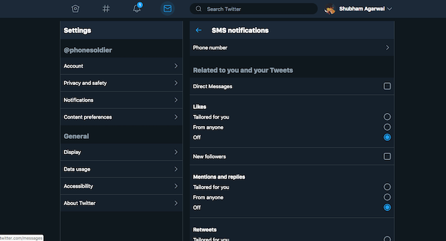Open the Shubham Agarwal profile name
The image size is (446, 241).
pyautogui.click(x=362, y=9)
